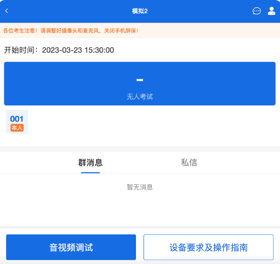
Task: Open the user profile icon
Action: point(271,11)
